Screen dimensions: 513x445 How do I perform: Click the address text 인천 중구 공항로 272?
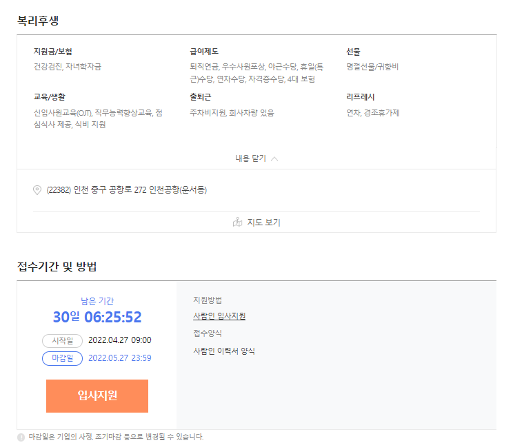110,190
